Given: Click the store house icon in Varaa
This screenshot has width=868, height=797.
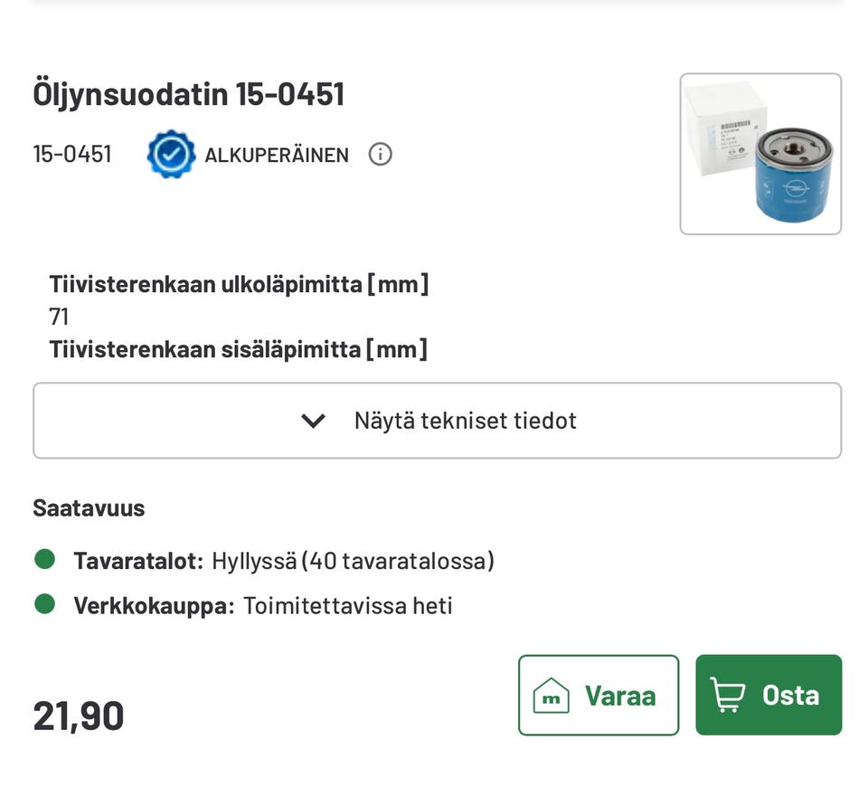Looking at the screenshot, I should 551,696.
